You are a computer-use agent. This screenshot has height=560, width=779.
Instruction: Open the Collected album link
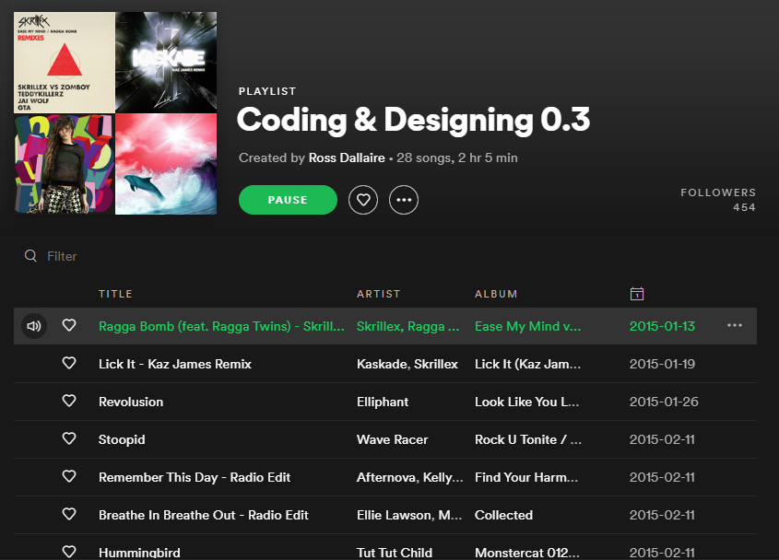(503, 515)
